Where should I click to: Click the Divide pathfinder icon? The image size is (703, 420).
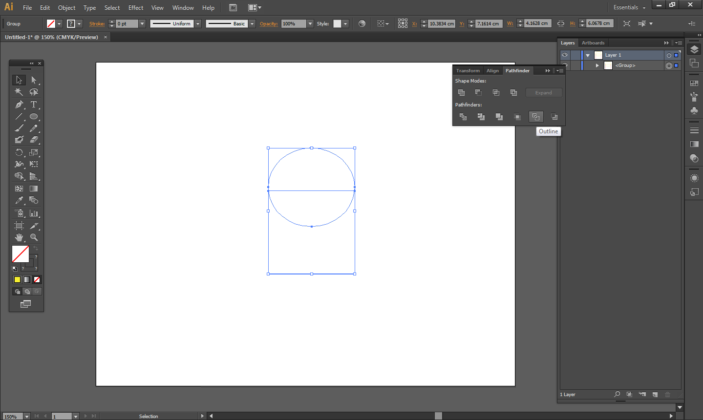point(463,117)
